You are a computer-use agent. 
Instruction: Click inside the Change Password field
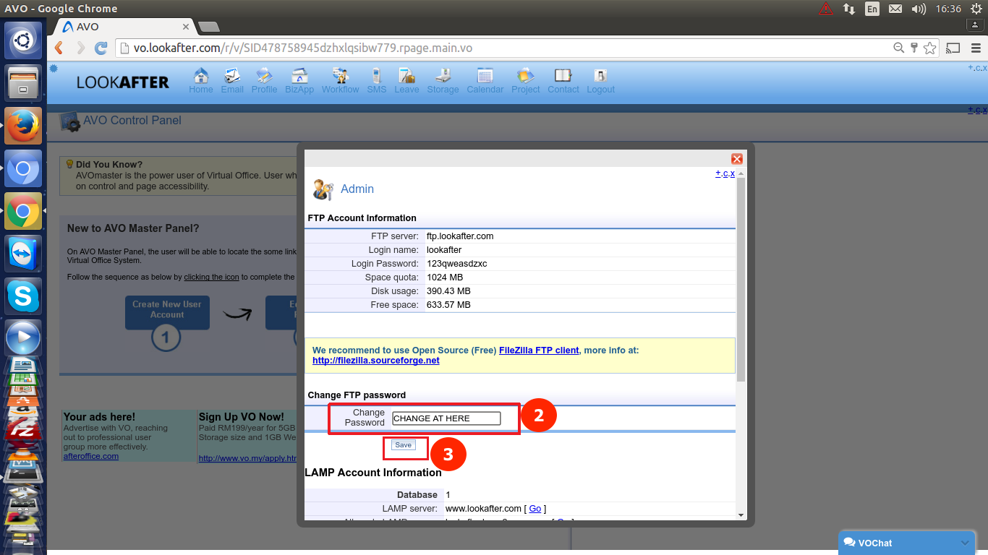446,418
